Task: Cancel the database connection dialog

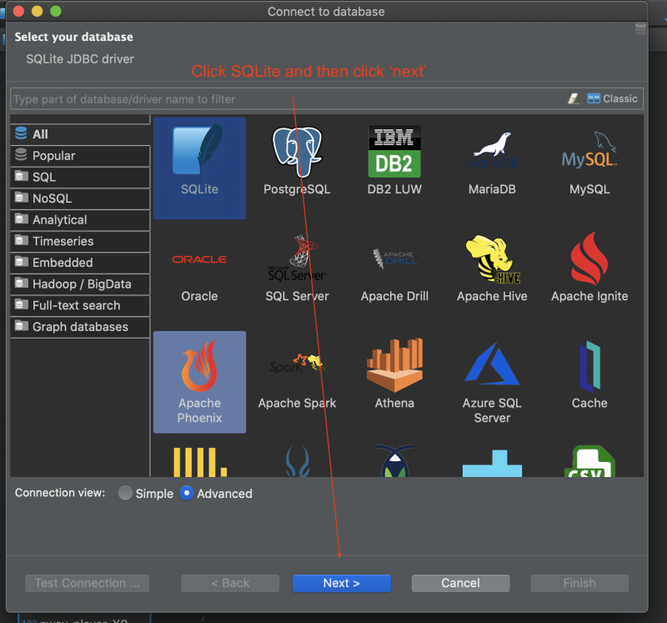Action: tap(461, 583)
